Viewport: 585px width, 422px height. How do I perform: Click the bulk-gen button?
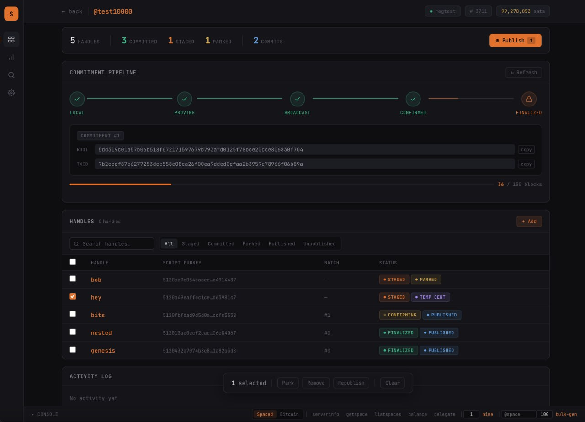pos(566,414)
